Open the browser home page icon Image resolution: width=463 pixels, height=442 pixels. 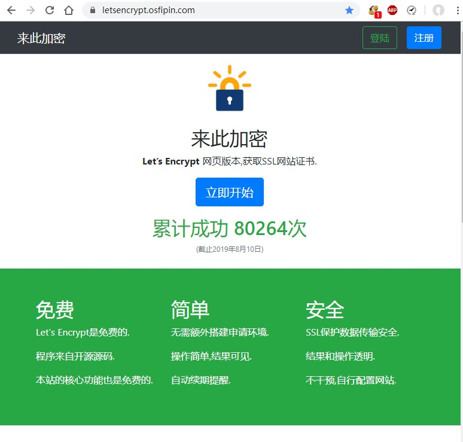[x=69, y=10]
